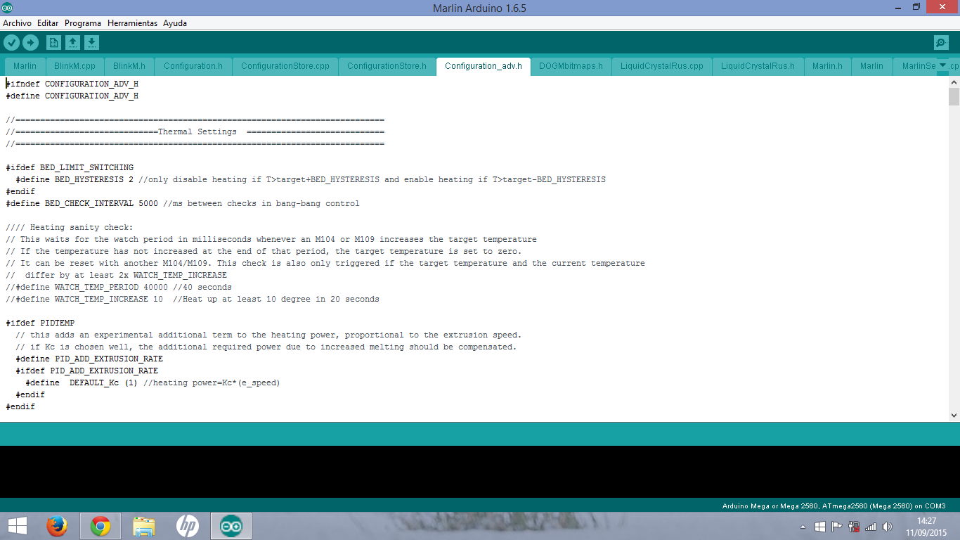This screenshot has height=540, width=960.
Task: Select the Configuration_adv.h tab
Action: pos(484,66)
